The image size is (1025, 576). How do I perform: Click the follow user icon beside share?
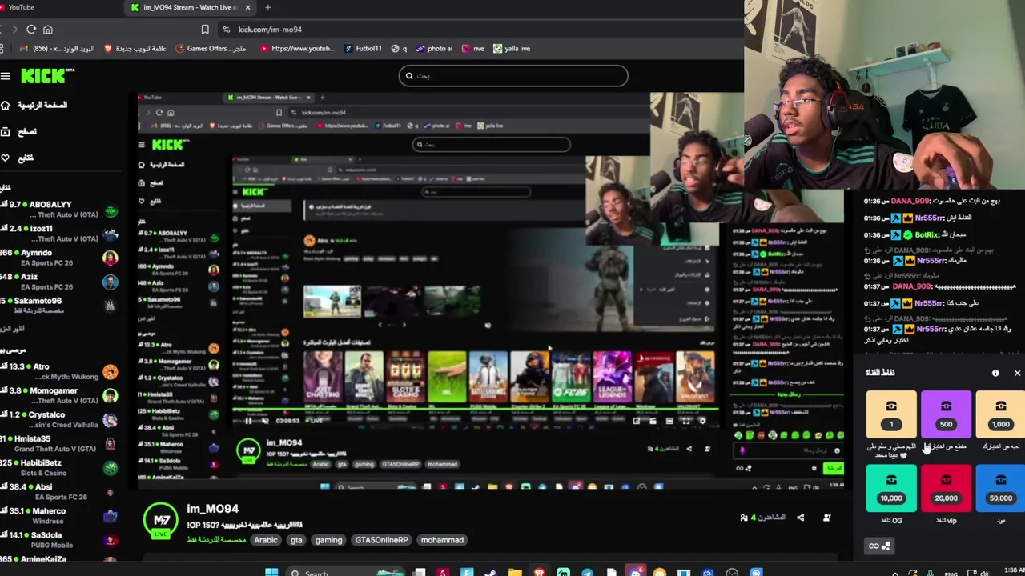[x=826, y=518]
